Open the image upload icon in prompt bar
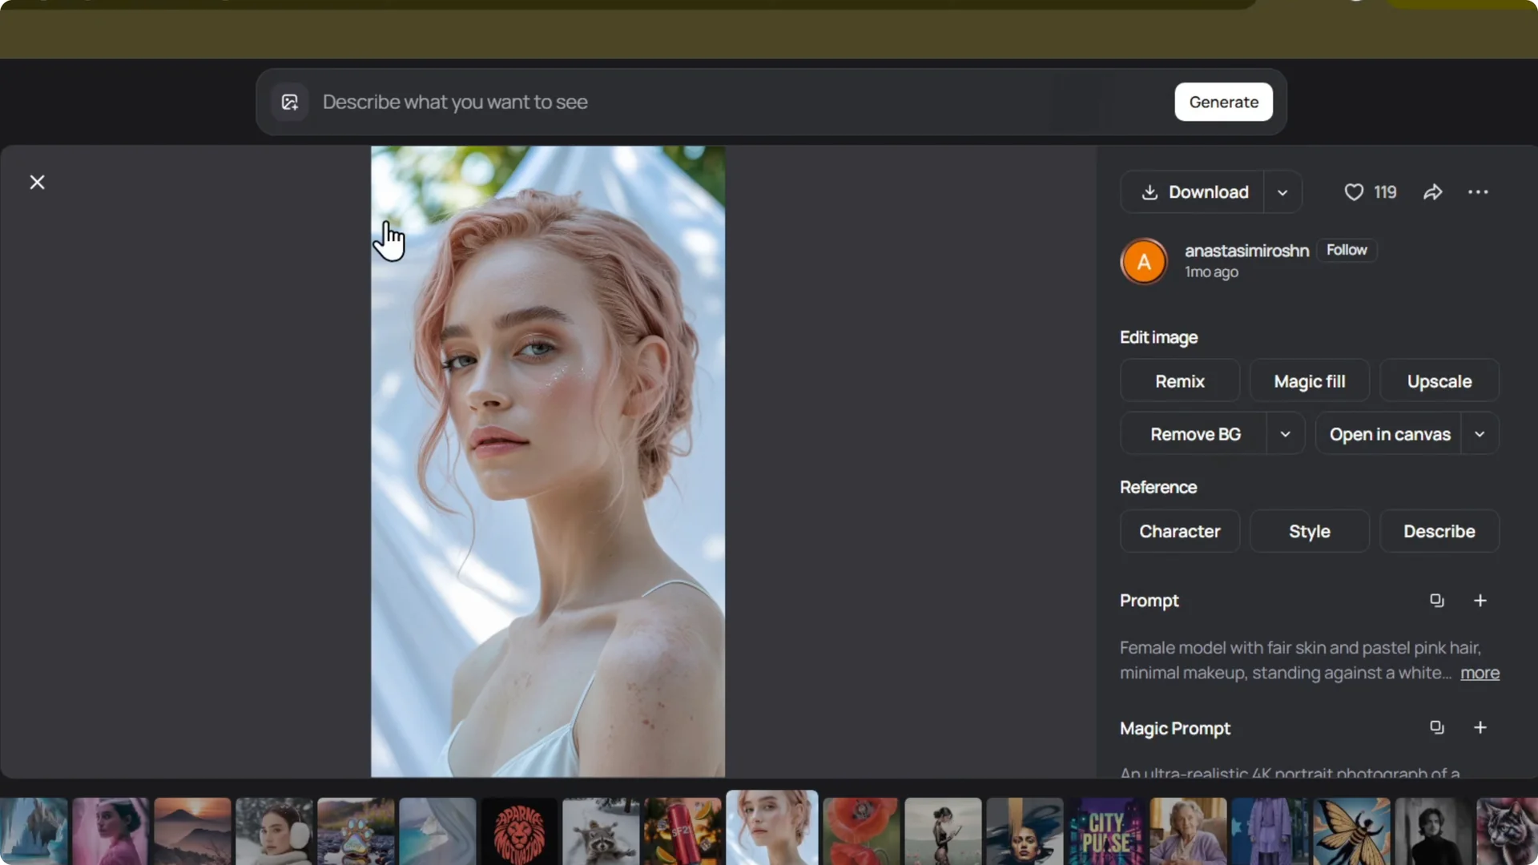This screenshot has height=865, width=1538. tap(290, 102)
